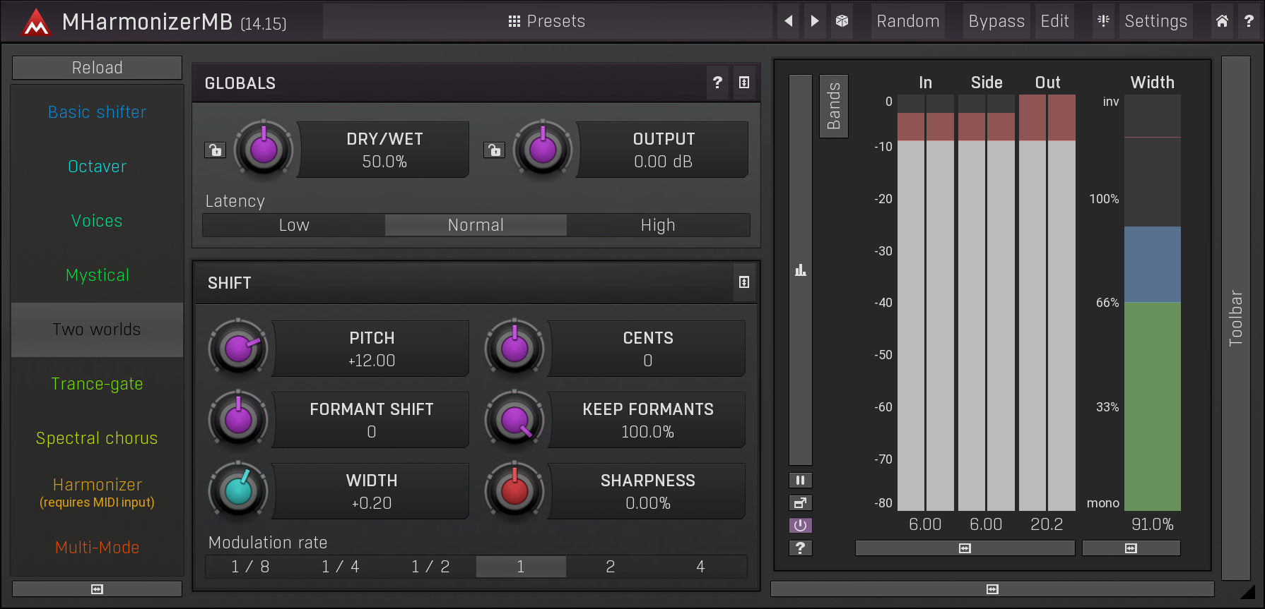Screen dimensions: 1265x609
Task: Go to the next preset arrow
Action: click(x=815, y=21)
